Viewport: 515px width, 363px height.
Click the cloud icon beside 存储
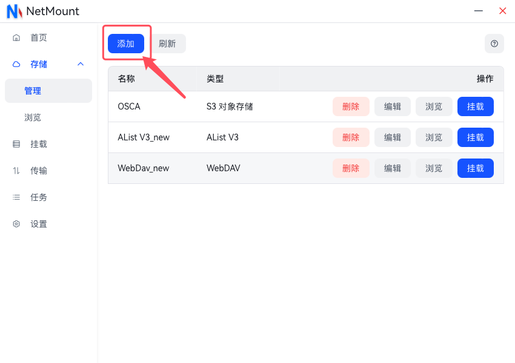click(x=16, y=64)
